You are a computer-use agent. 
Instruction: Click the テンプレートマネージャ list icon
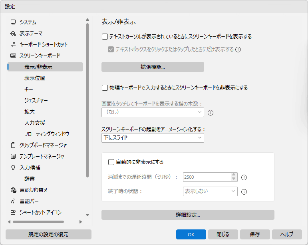(x=13, y=156)
